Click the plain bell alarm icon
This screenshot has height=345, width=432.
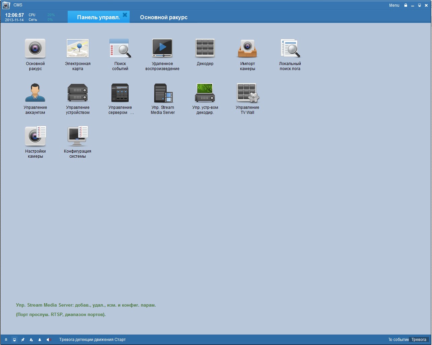(x=40, y=340)
